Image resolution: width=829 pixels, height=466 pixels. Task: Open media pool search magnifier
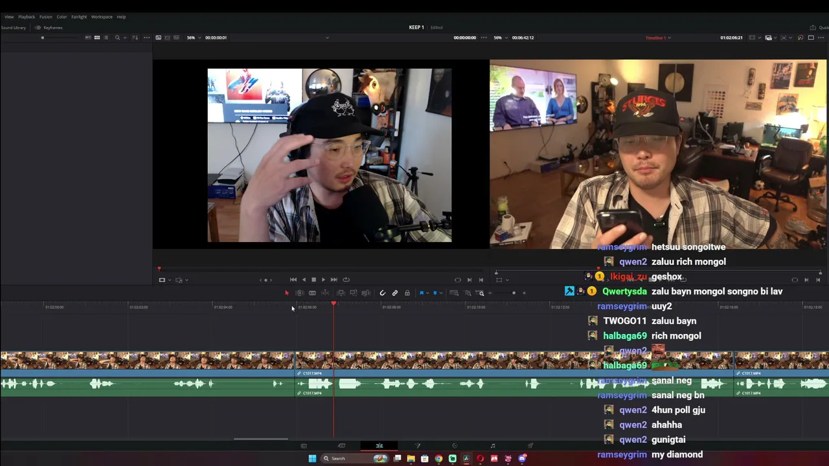(117, 38)
